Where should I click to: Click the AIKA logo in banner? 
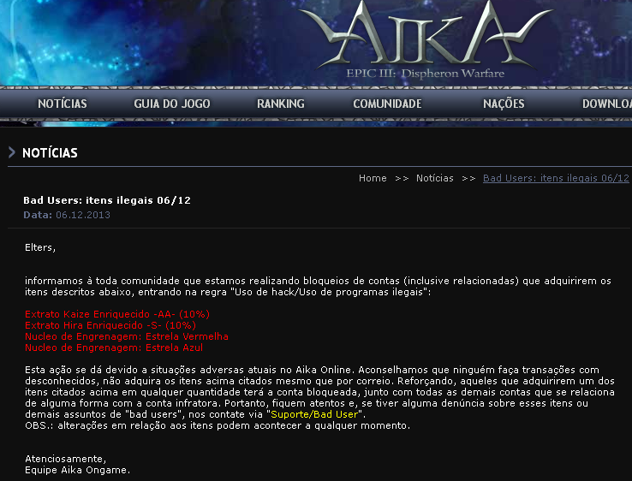click(x=426, y=34)
